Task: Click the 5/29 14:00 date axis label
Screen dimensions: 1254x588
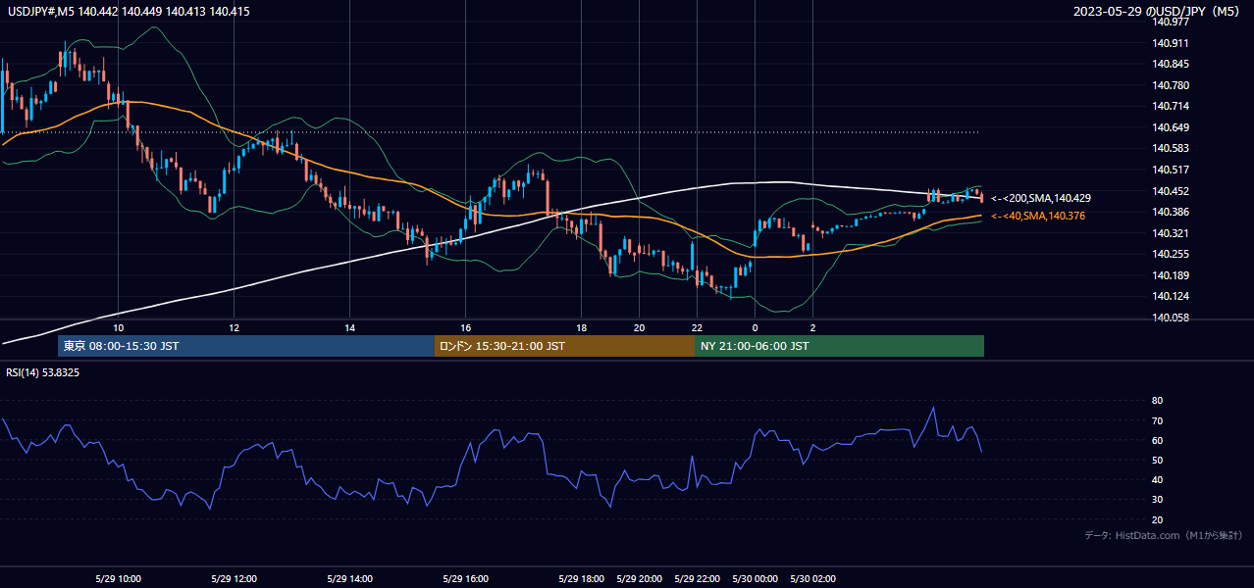Action: [x=350, y=579]
